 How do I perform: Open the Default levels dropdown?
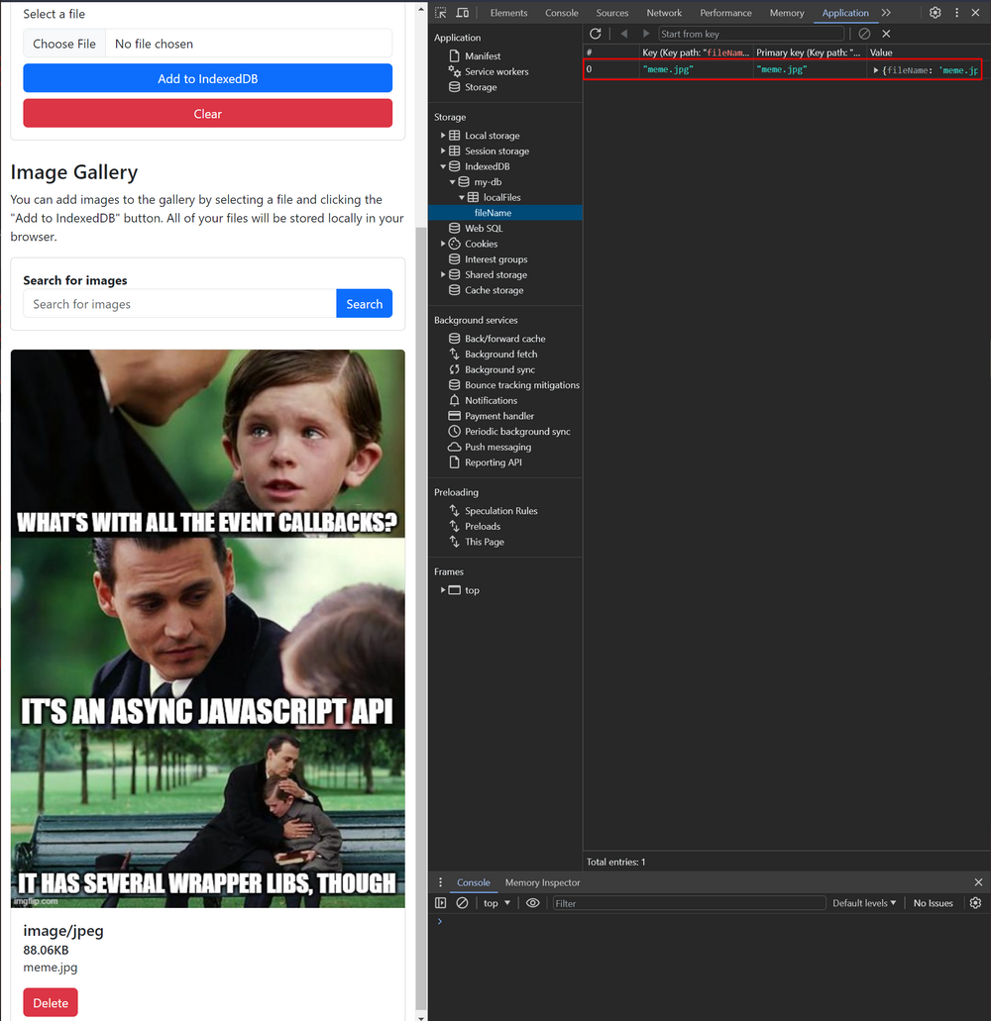[863, 903]
